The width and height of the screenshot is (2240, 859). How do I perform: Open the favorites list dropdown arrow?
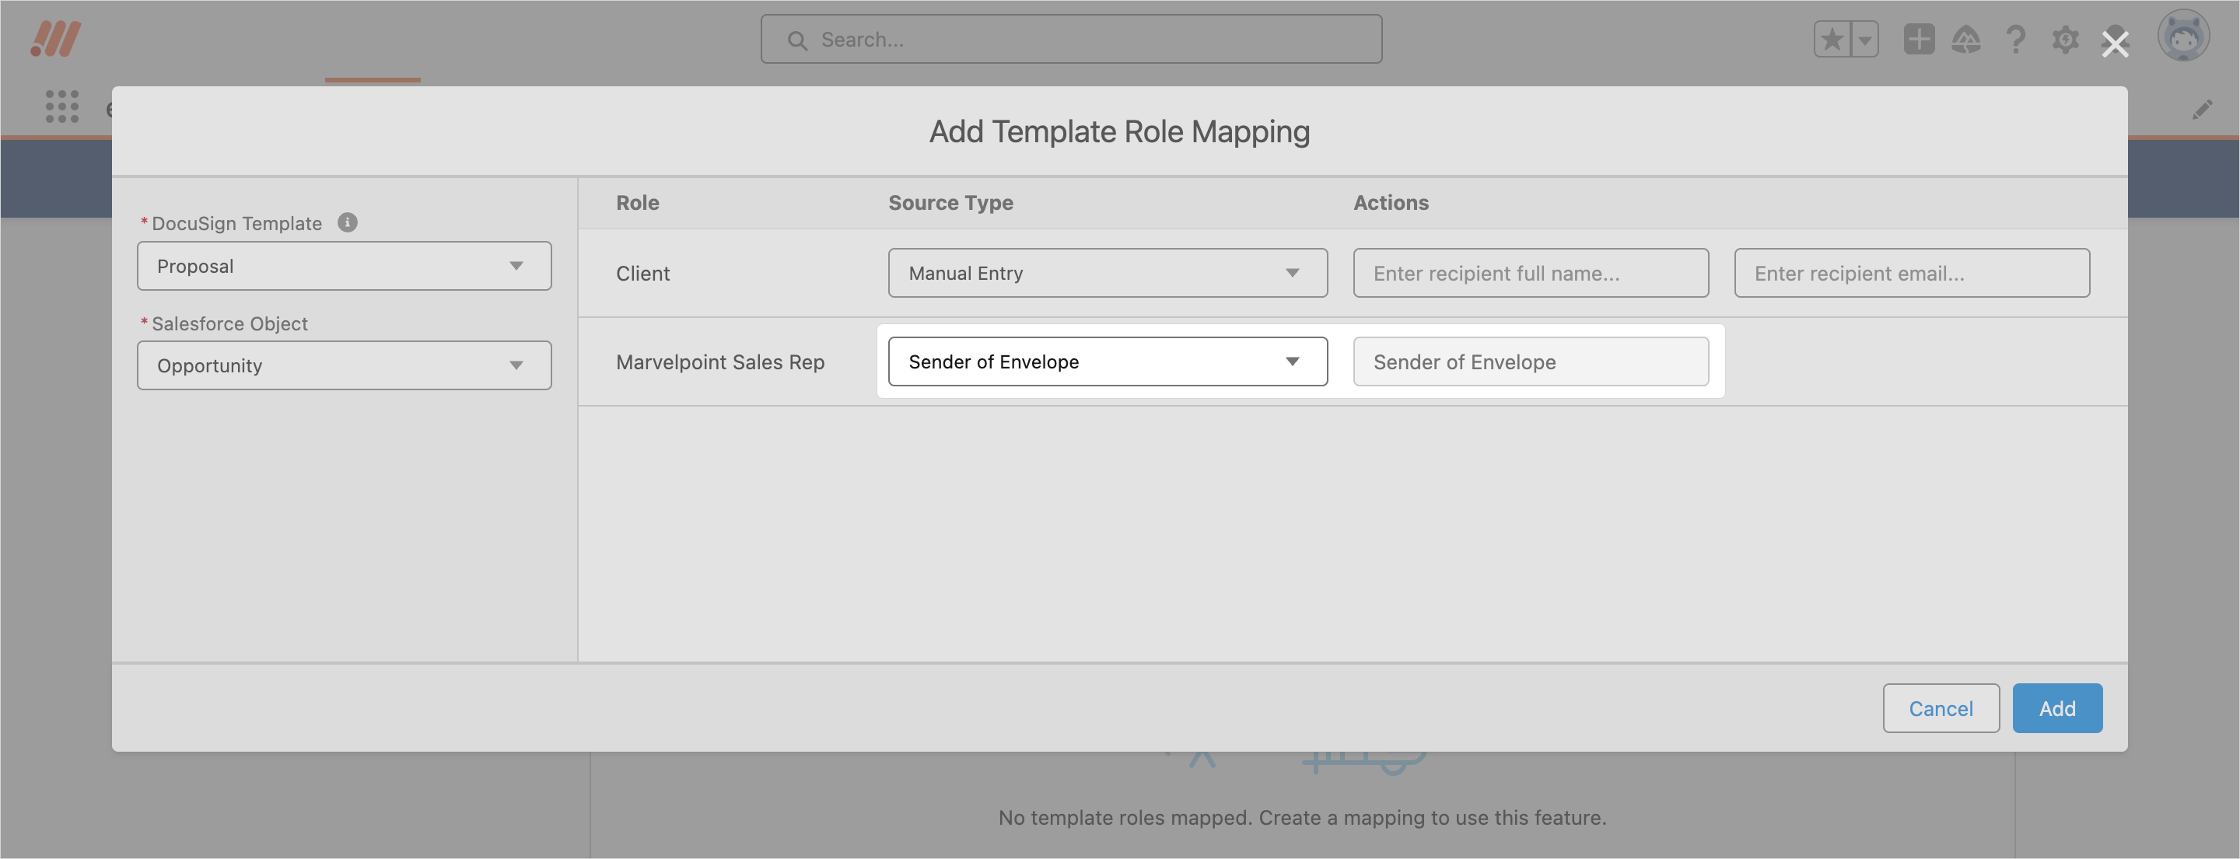pos(1864,39)
